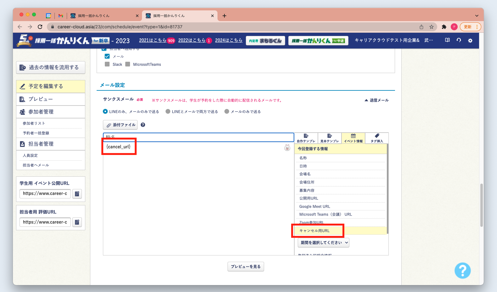Expand the browser tab list chevron
This screenshot has height=292, width=497.
(477, 16)
